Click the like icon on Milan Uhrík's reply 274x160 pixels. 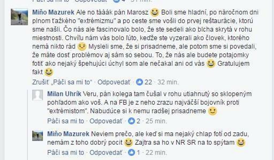(132, 121)
